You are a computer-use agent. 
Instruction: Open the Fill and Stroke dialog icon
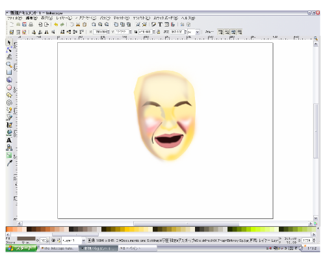pos(153,25)
